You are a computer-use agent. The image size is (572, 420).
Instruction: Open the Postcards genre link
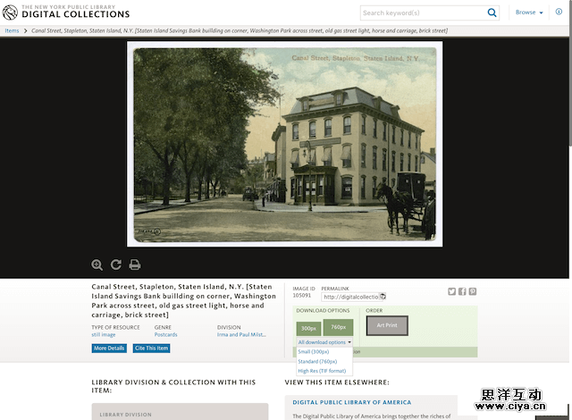(165, 334)
